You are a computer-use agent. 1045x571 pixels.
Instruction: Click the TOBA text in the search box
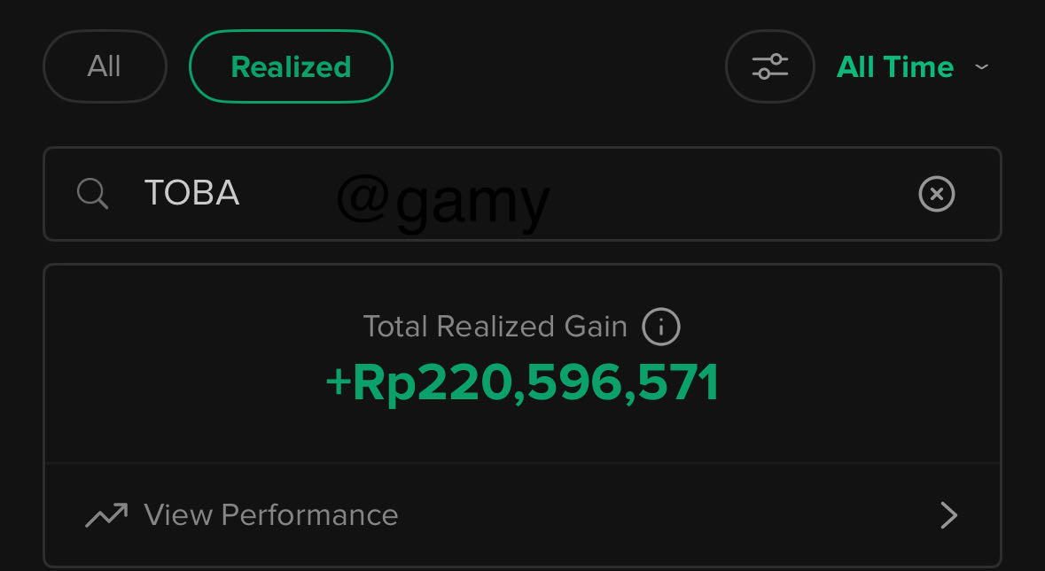tap(191, 194)
